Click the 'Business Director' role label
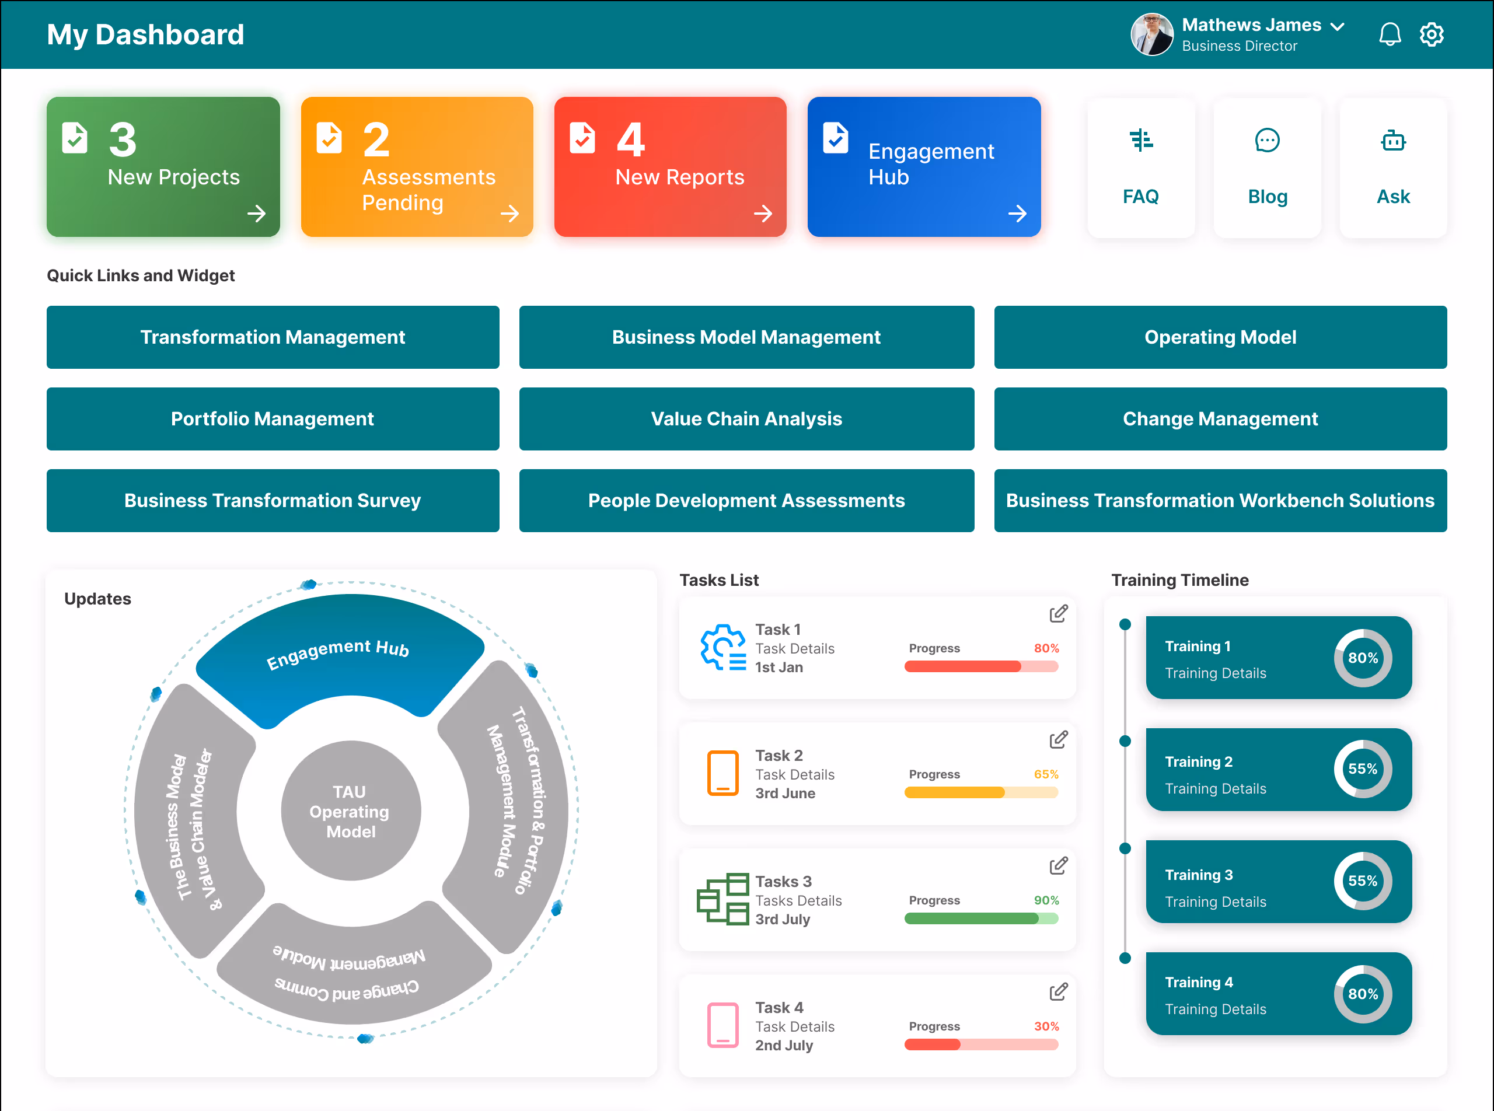1494x1111 pixels. [x=1239, y=46]
